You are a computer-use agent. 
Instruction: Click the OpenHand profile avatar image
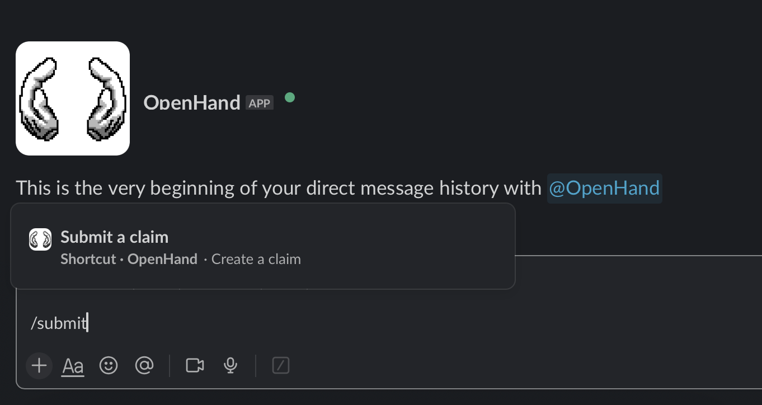pos(73,98)
